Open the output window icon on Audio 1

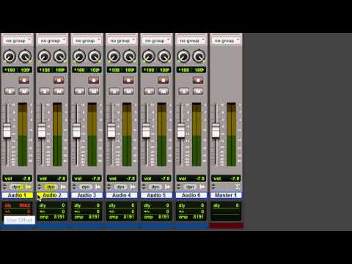(x=29, y=187)
